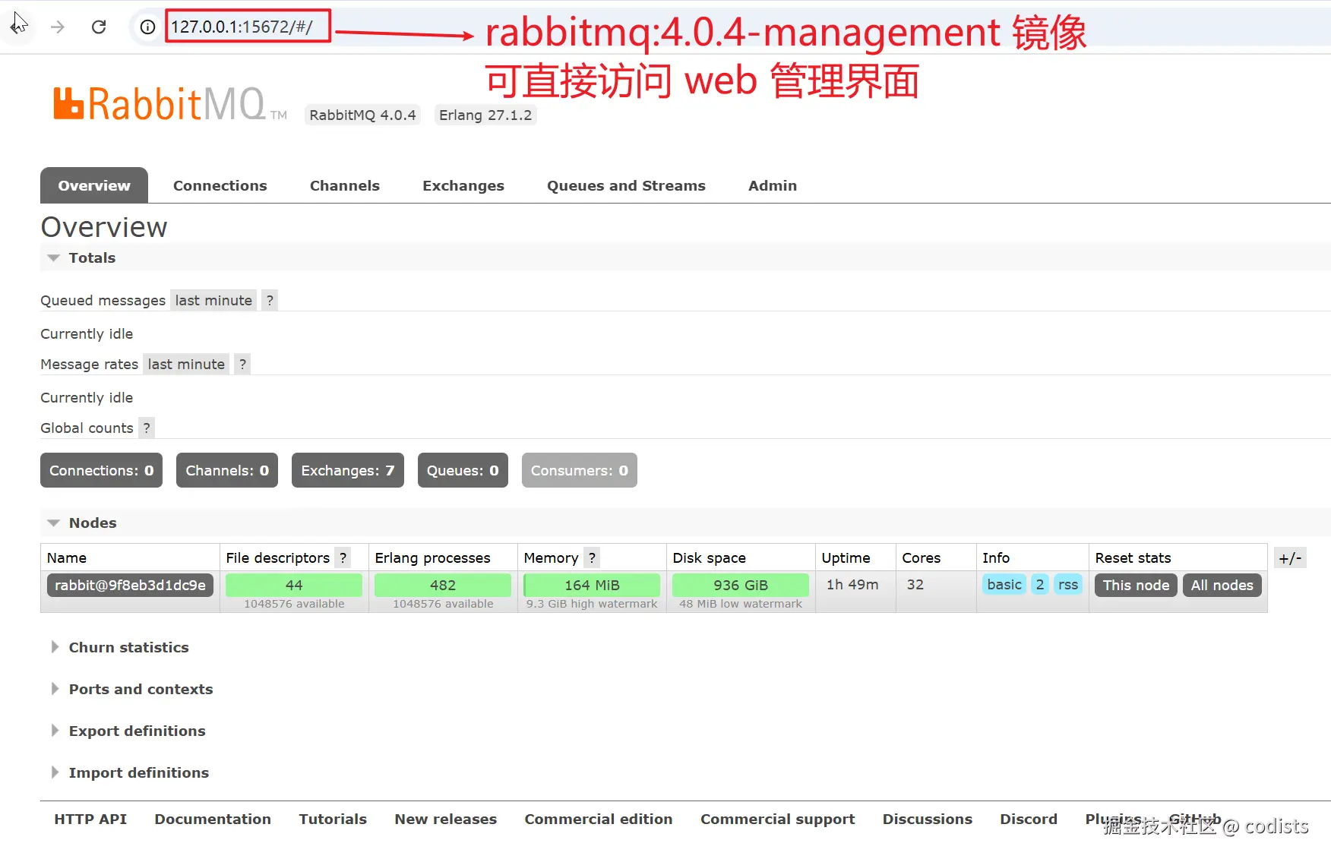The height and width of the screenshot is (859, 1331).
Task: Click Exchanges: 7 count button
Action: click(x=348, y=471)
